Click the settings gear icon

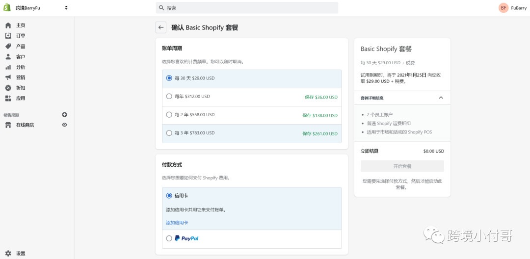pos(8,253)
